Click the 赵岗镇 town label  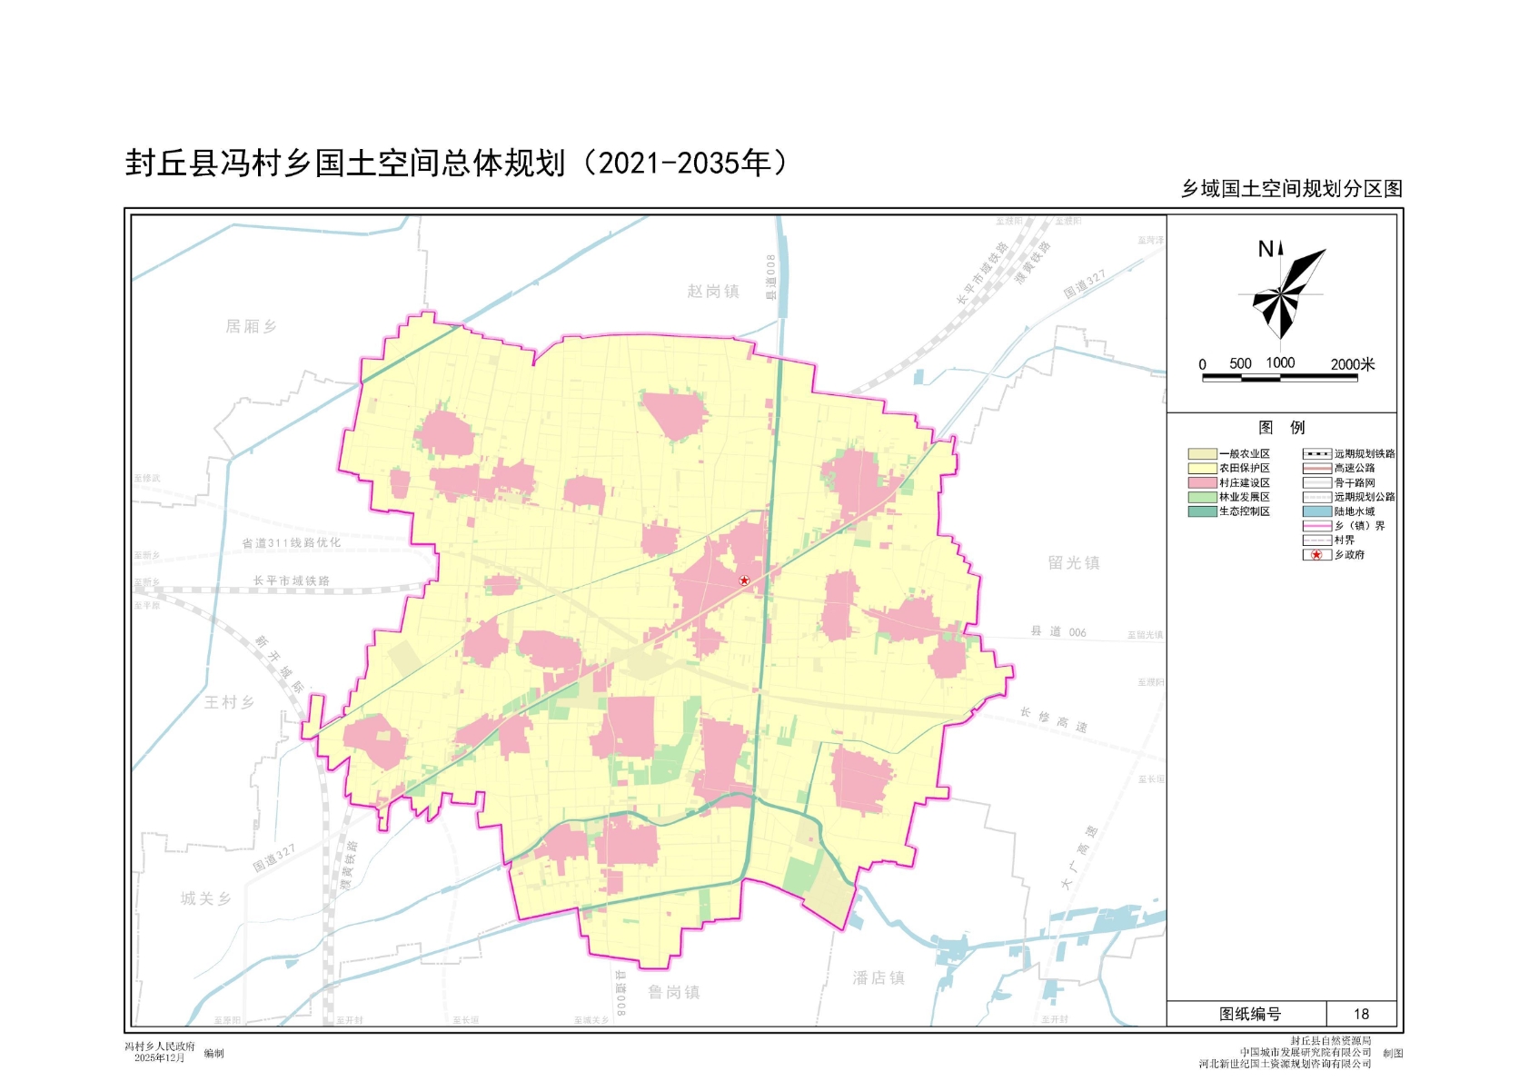(x=713, y=292)
